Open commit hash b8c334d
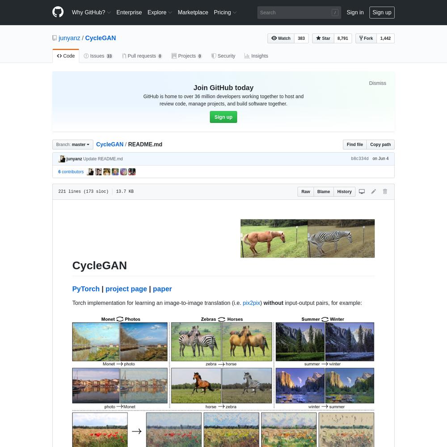The height and width of the screenshot is (447, 447). [360, 159]
